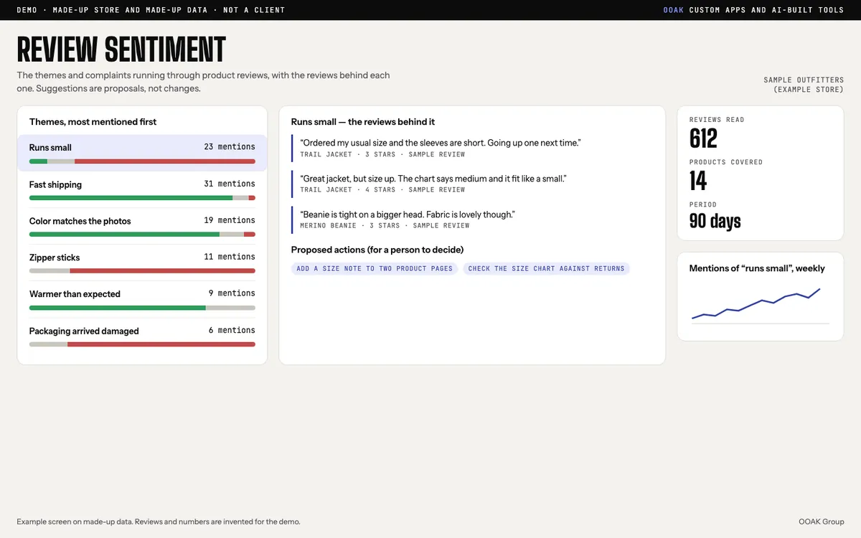Viewport: 861px width, 538px height.
Task: Click the Warmer than expected sentiment bar
Action: click(x=142, y=308)
